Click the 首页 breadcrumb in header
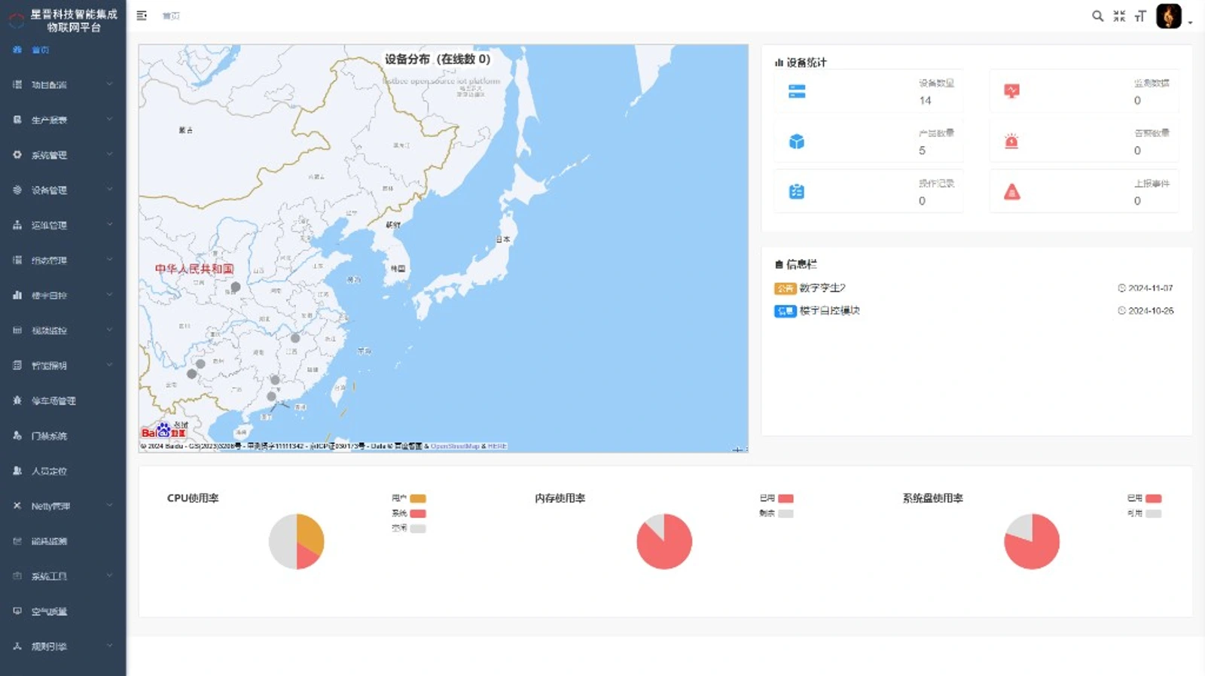 pyautogui.click(x=171, y=16)
